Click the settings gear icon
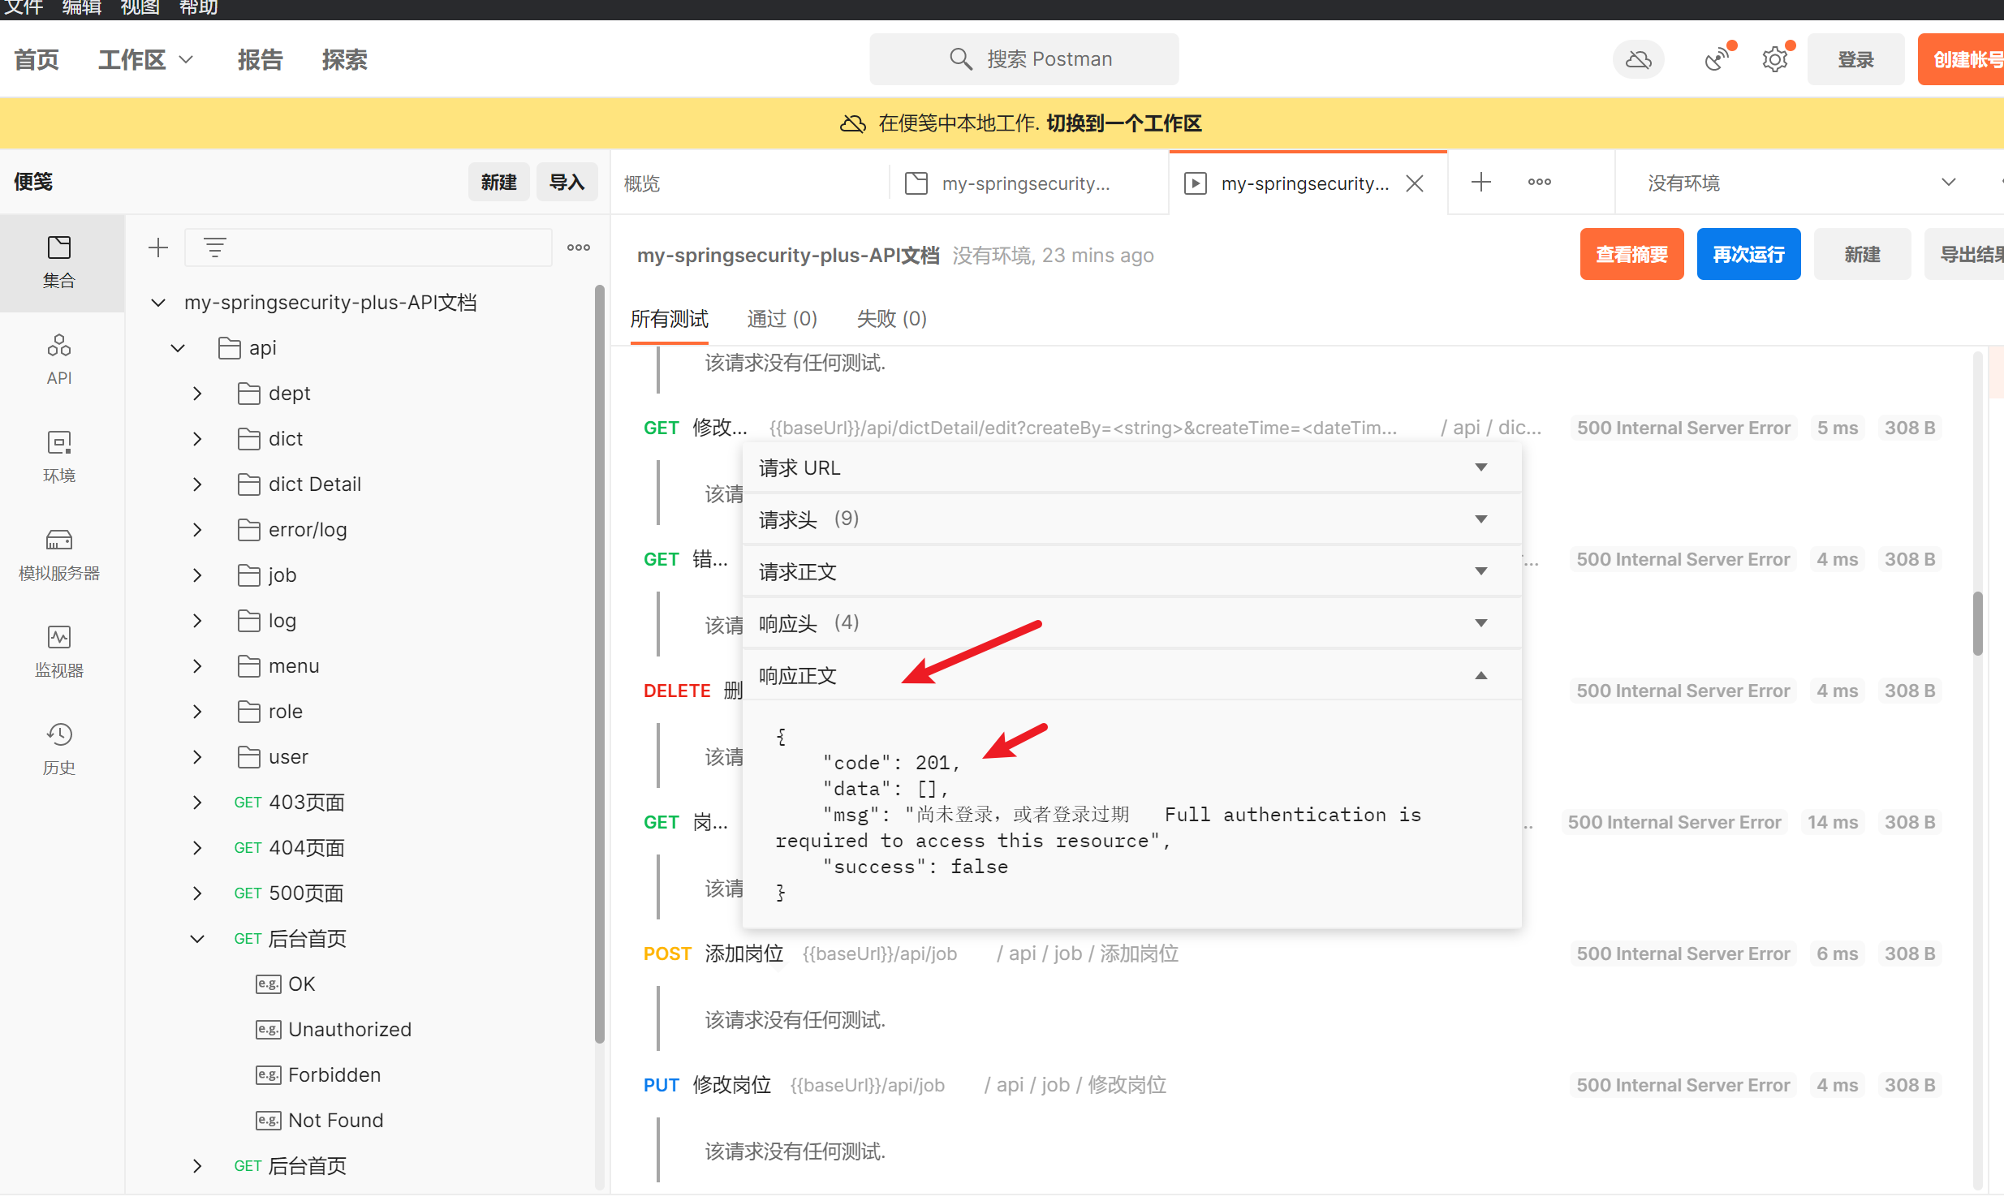Image resolution: width=2004 pixels, height=1201 pixels. pyautogui.click(x=1774, y=59)
